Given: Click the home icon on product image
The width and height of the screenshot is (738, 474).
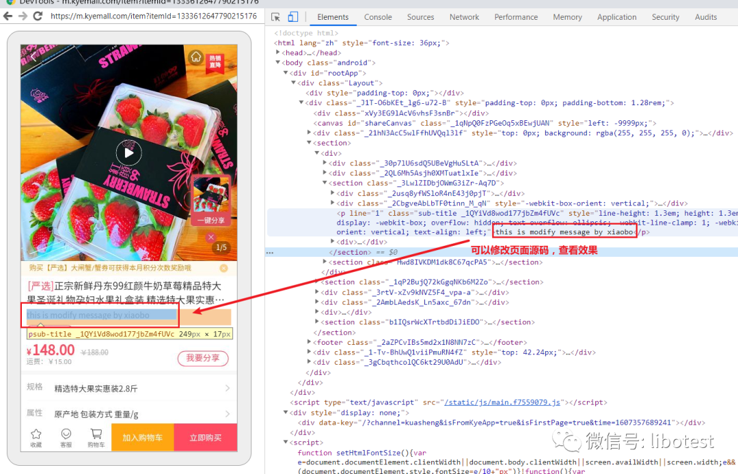Looking at the screenshot, I should [x=196, y=57].
